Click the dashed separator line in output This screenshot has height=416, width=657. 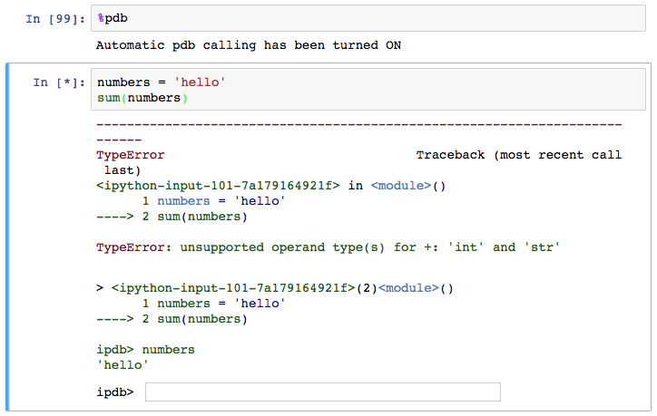[x=358, y=124]
